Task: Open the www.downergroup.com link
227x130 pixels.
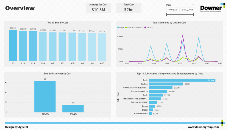Action: [x=203, y=127]
